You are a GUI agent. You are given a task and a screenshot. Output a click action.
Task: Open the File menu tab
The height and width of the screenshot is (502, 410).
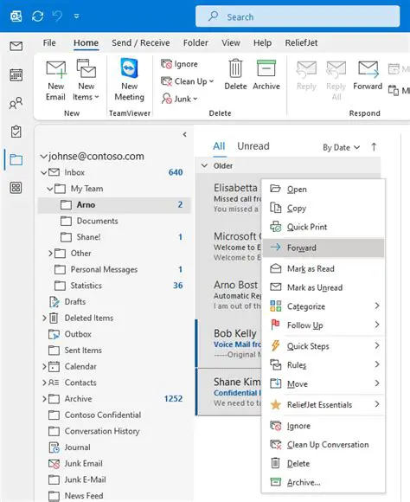49,43
